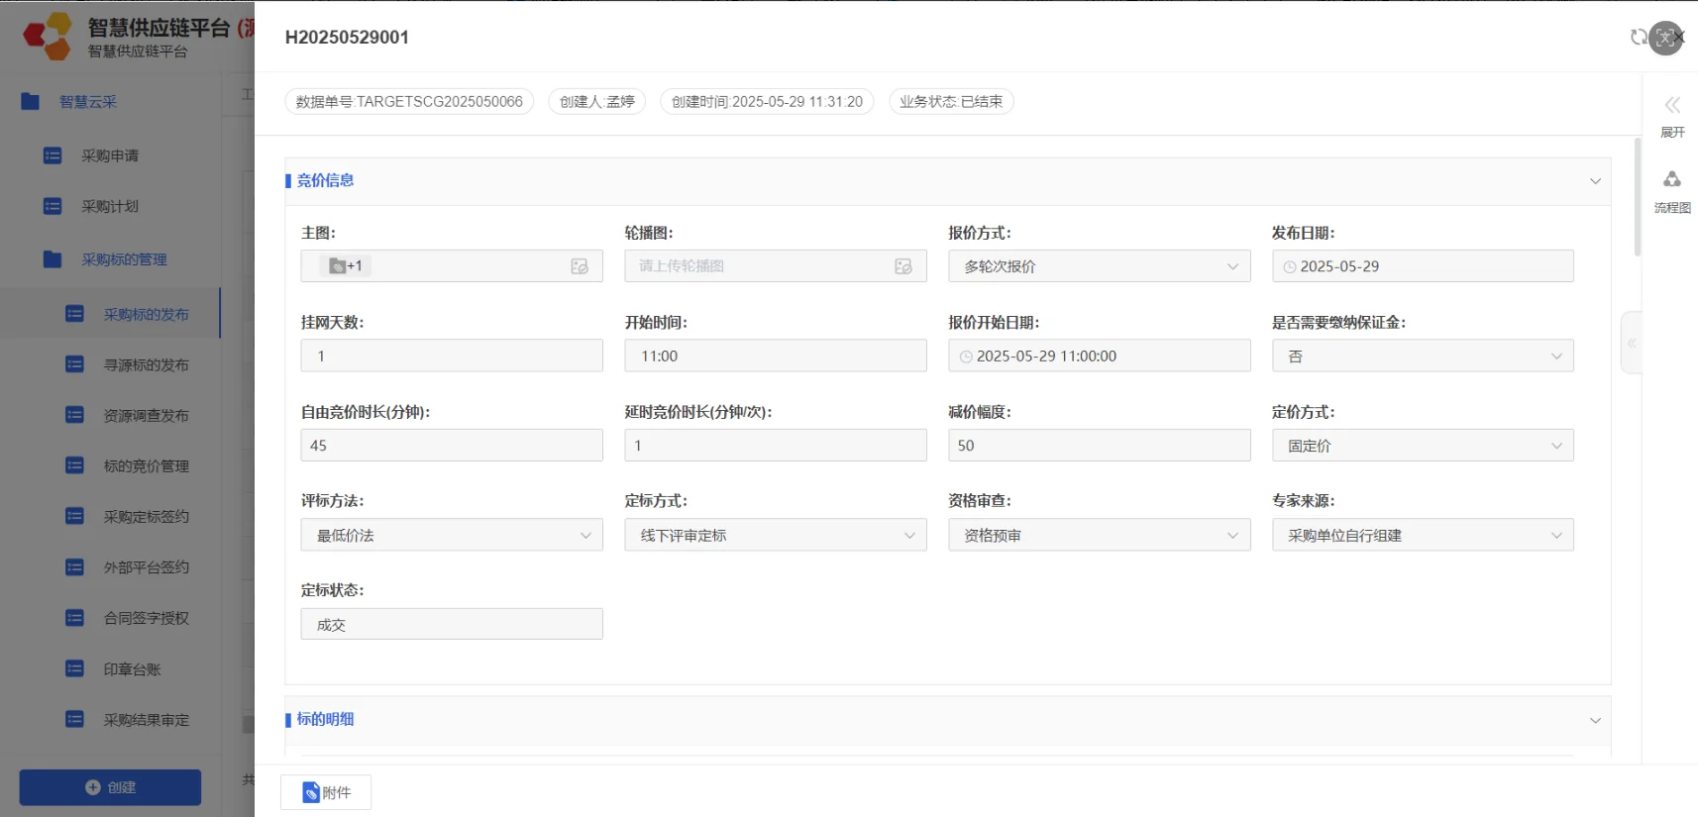Open the 是否需要缴纳保证金 dropdown
Viewport: 1698px width, 817px height.
click(1423, 356)
